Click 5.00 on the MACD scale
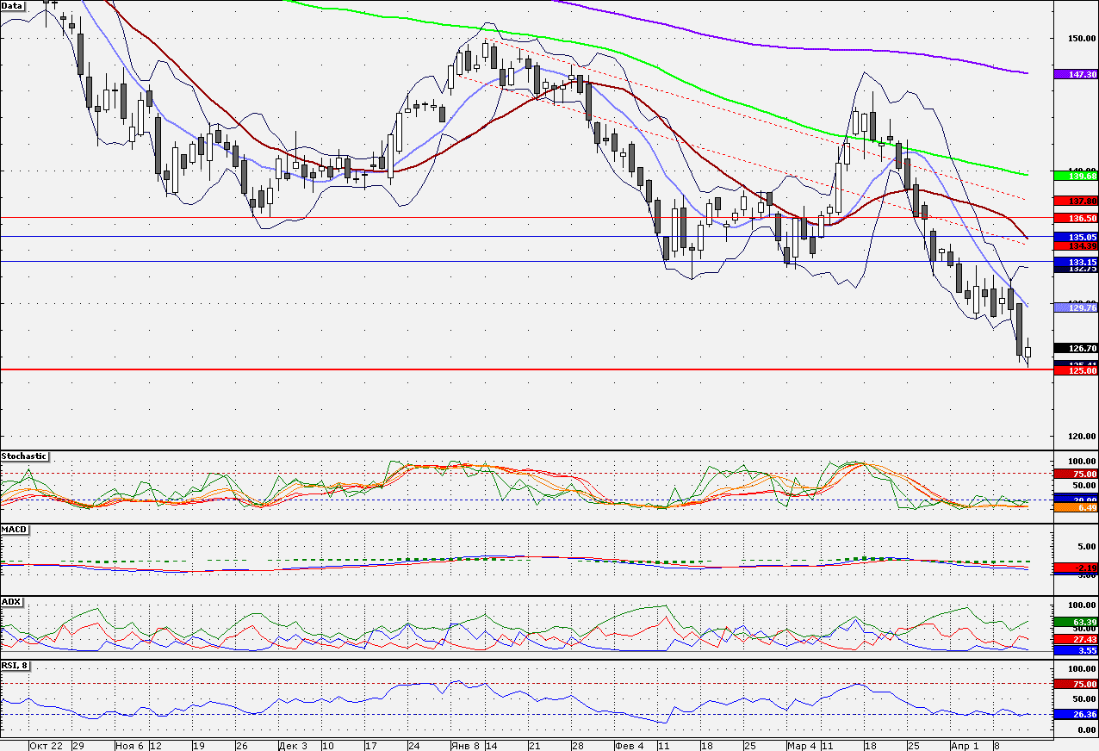The height and width of the screenshot is (751, 1099). click(1086, 547)
